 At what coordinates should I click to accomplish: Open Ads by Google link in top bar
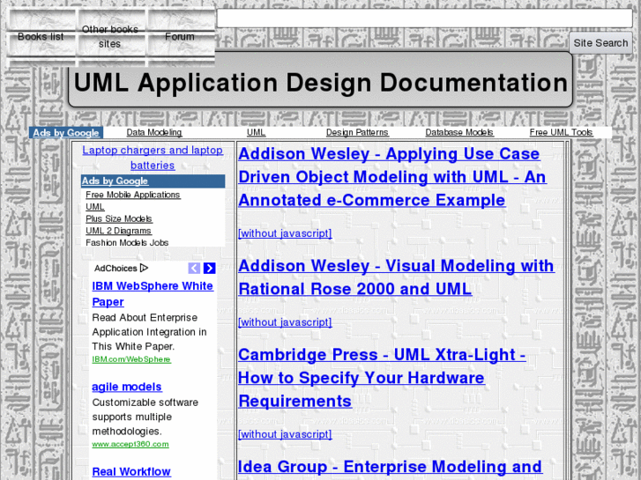(x=66, y=133)
